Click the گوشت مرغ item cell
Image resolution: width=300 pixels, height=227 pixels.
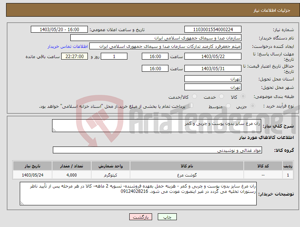[187, 175]
